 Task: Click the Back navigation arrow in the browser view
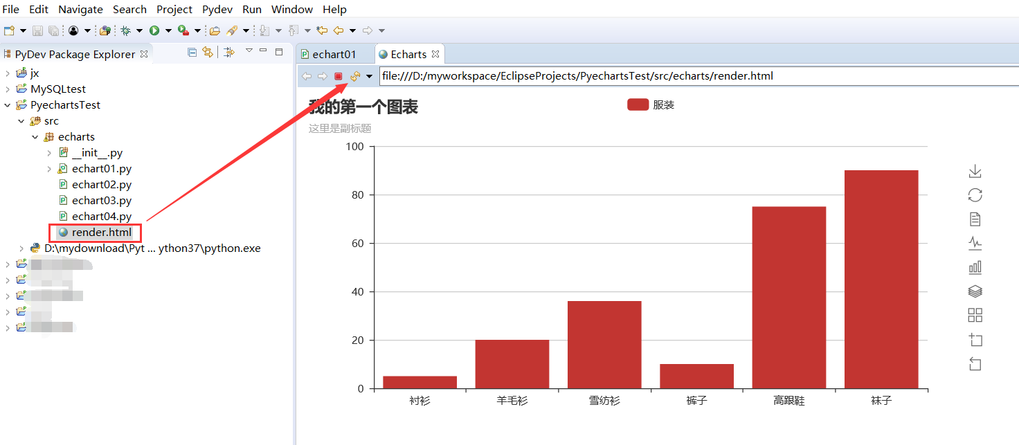pos(307,76)
